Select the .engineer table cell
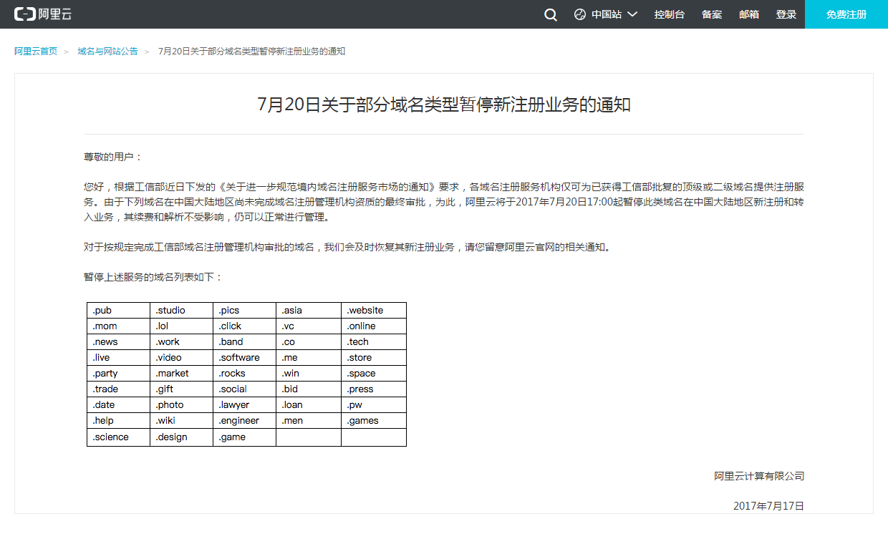Screen dimensions: 888x534 [245, 421]
